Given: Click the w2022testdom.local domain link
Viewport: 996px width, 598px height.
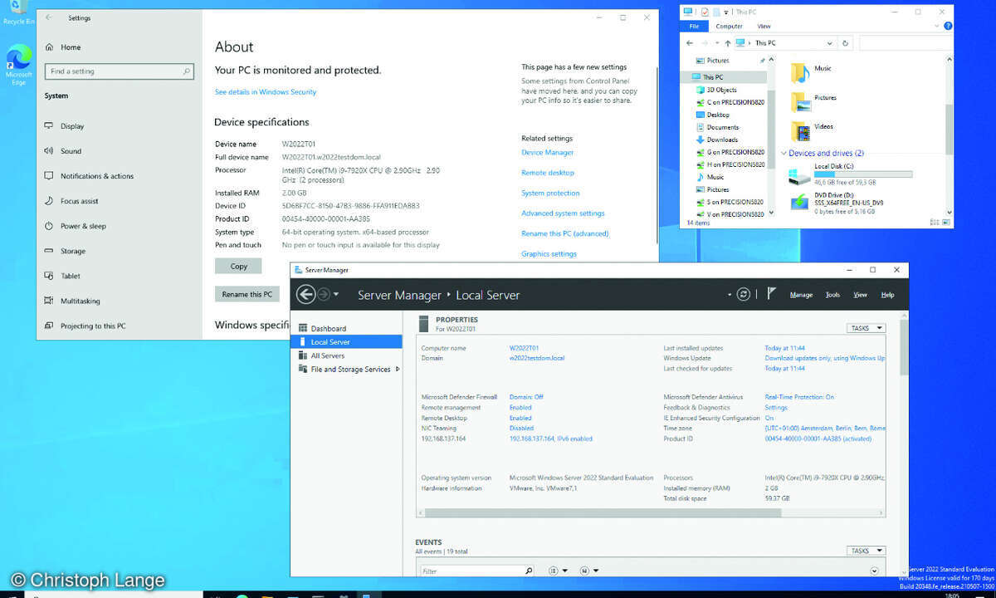Looking at the screenshot, I should pos(537,358).
